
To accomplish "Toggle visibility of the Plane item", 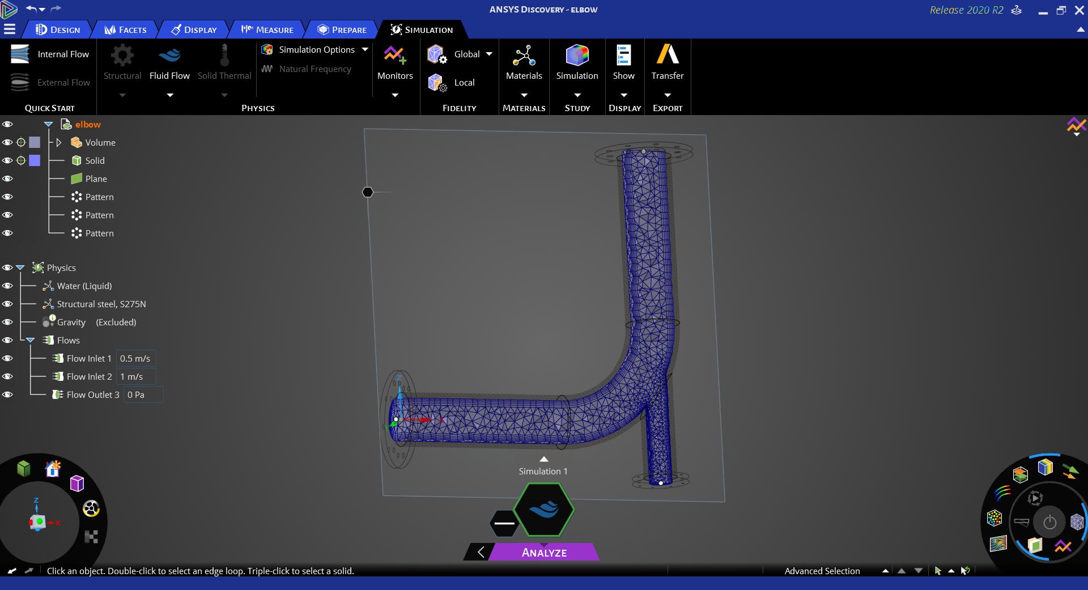I will pyautogui.click(x=7, y=179).
